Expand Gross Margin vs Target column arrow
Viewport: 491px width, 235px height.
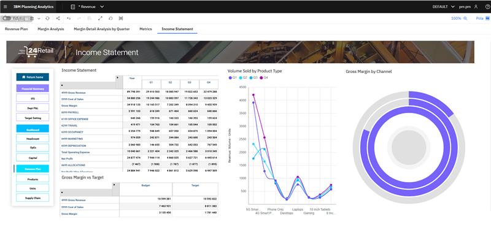114,185
